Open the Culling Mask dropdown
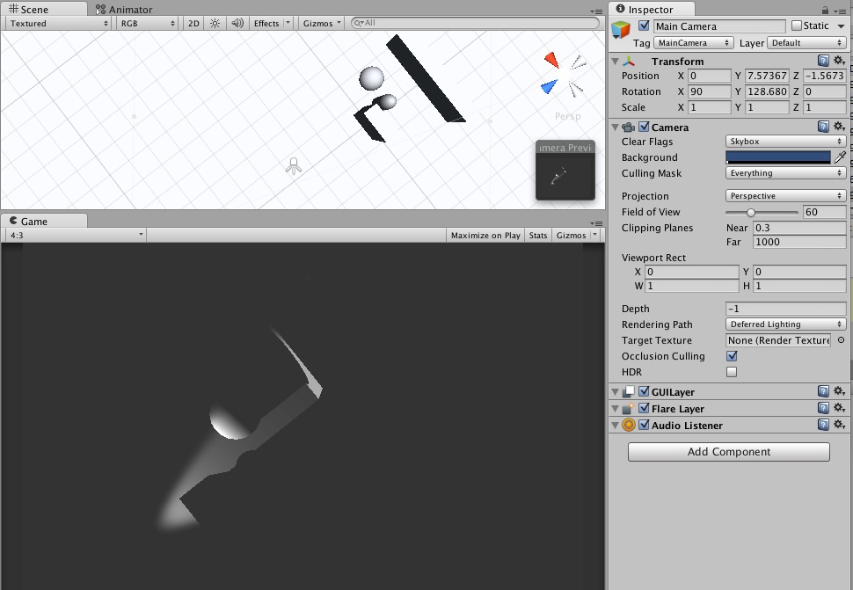853x590 pixels. [784, 173]
